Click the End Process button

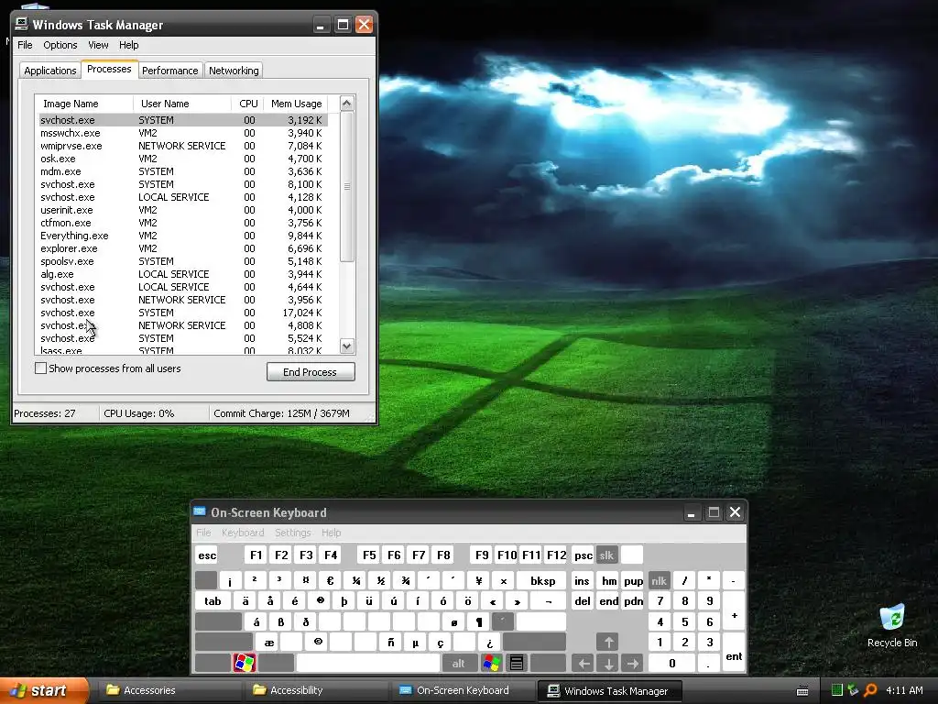(311, 372)
